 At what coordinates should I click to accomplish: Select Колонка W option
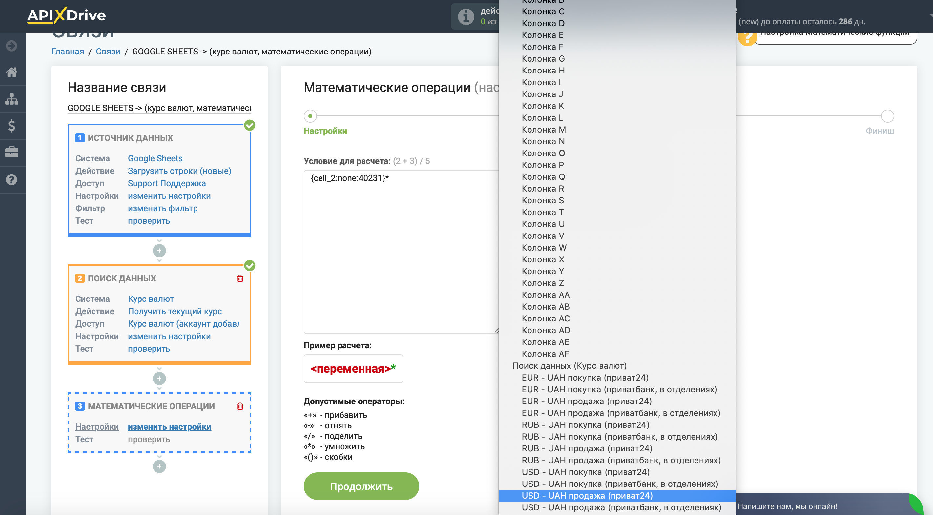click(x=617, y=248)
